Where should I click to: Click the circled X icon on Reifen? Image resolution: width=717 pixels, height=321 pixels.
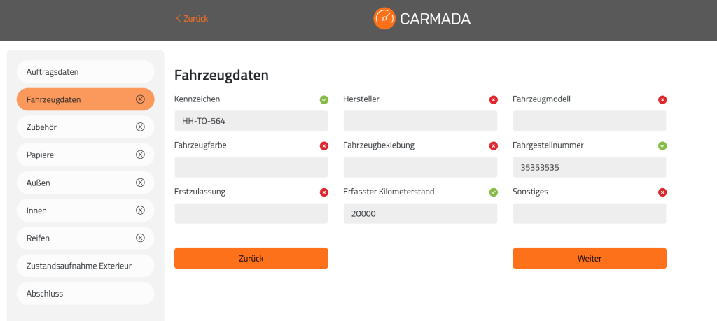pyautogui.click(x=140, y=238)
